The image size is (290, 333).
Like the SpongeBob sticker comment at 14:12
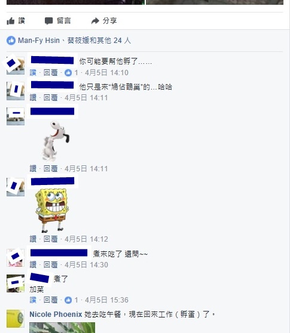coord(33,239)
